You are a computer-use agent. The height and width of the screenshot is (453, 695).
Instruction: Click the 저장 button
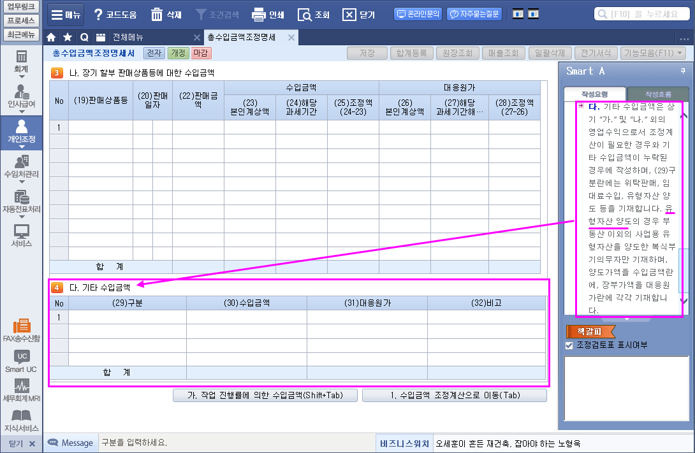tap(367, 53)
